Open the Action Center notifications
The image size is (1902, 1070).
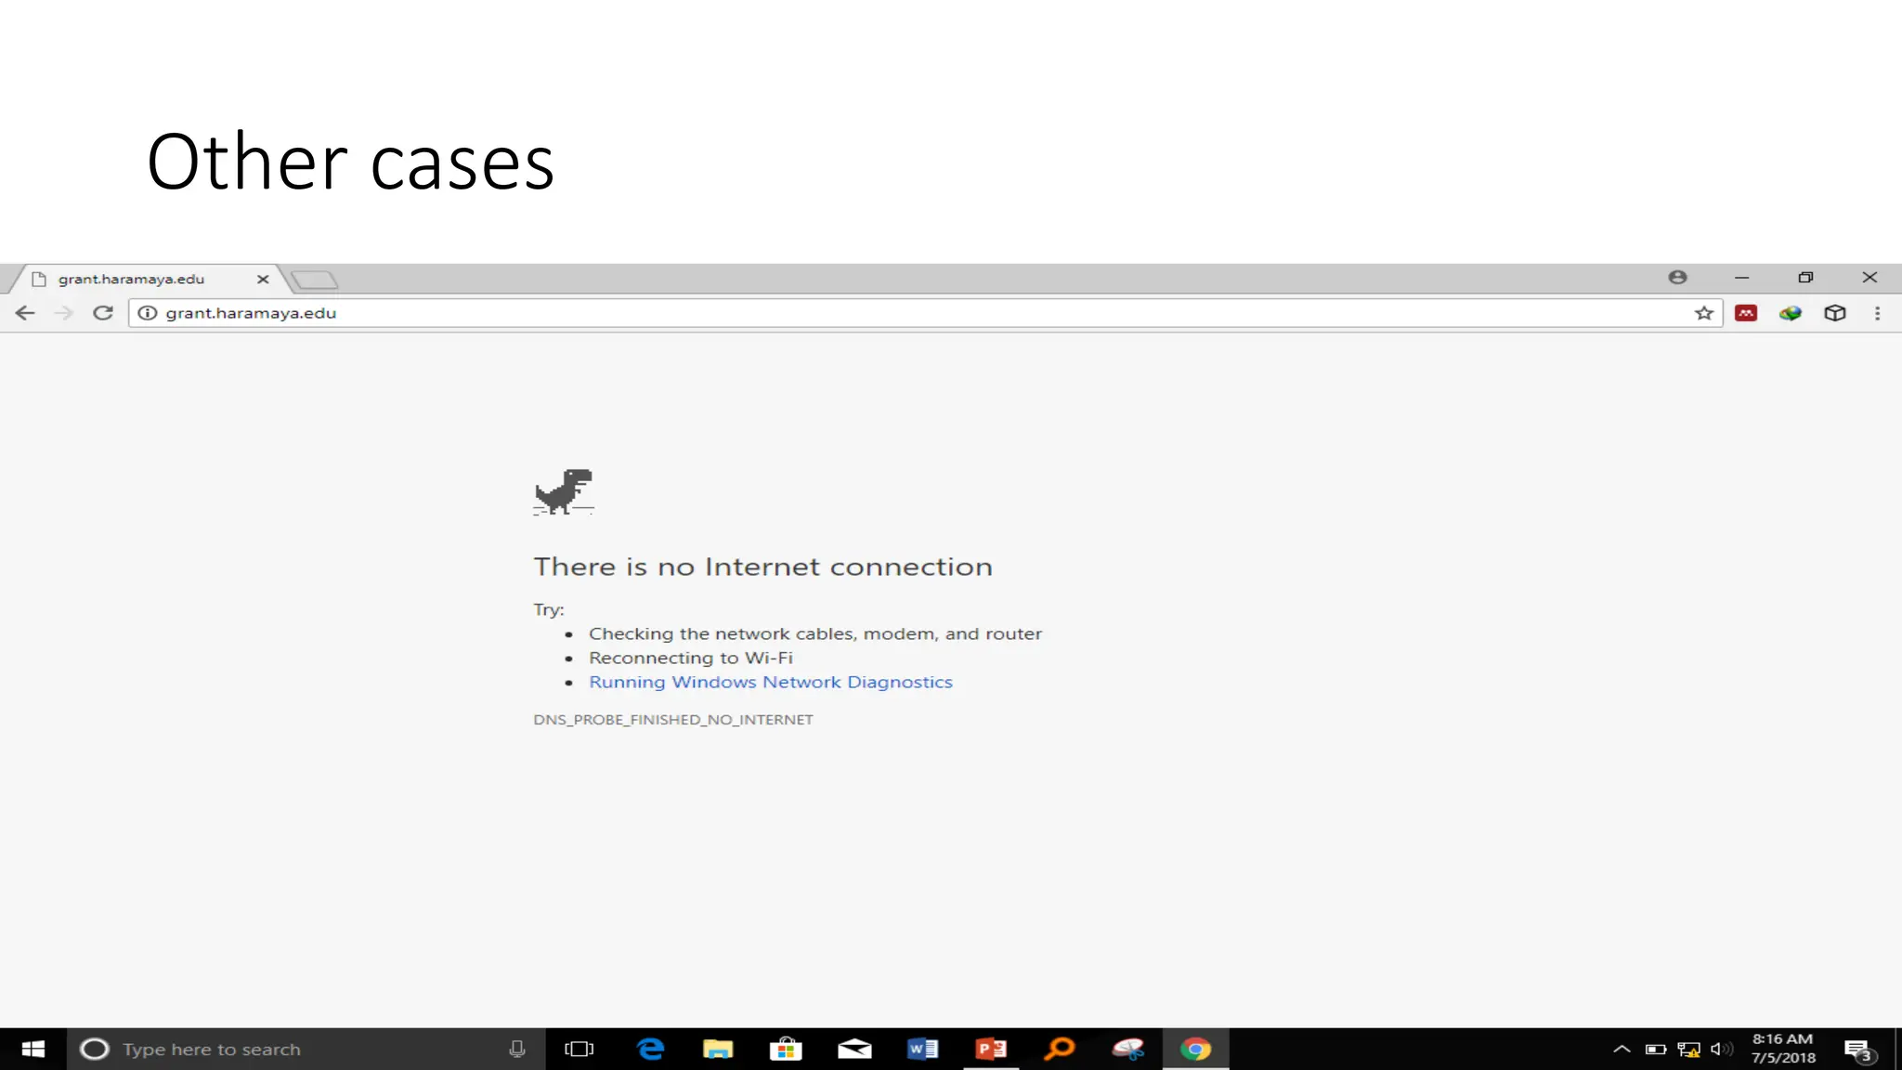tap(1859, 1050)
